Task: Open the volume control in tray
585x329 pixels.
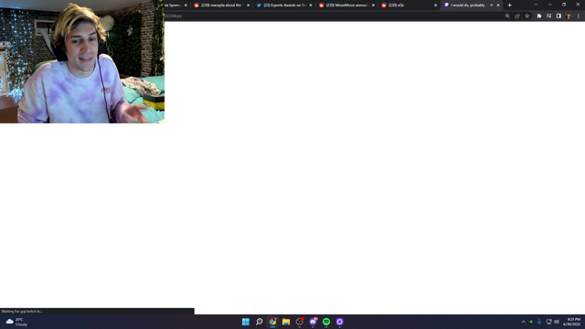Action: (x=557, y=322)
